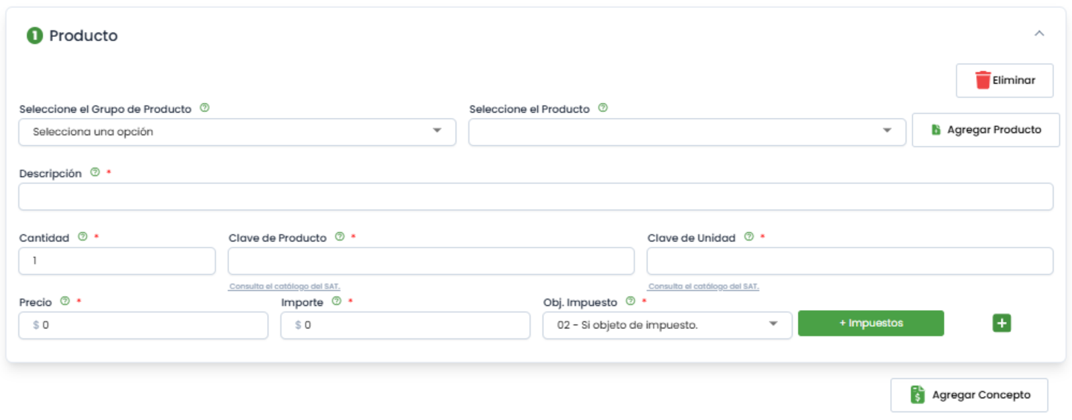Click into the Descripción text field
Viewport: 1072px width, 420px height.
[536, 197]
